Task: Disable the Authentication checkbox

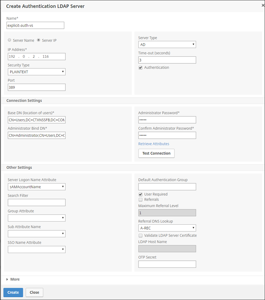Action: [140, 68]
